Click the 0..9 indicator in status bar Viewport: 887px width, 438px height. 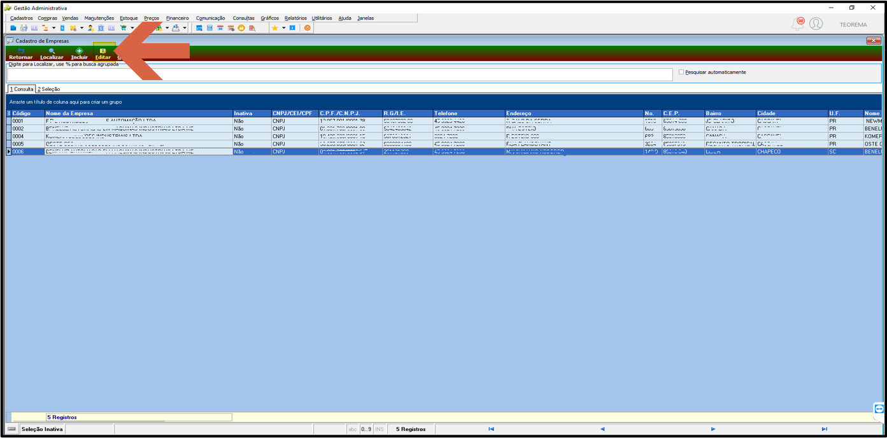(x=366, y=429)
